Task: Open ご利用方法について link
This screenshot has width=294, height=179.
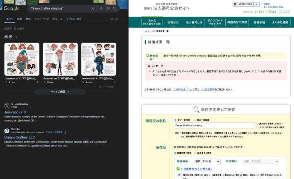Action: [184, 90]
